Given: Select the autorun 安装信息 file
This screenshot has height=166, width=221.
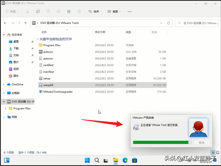Looking at the screenshot, I should point(102,58).
